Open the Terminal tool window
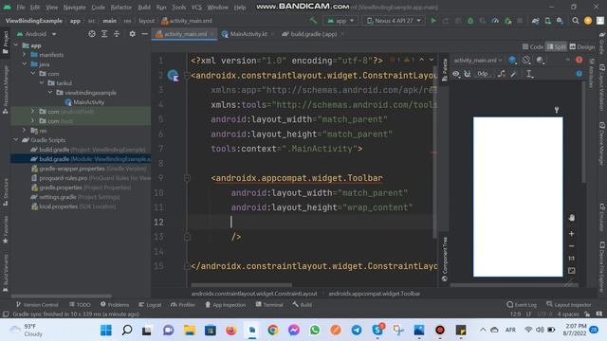 coord(269,305)
